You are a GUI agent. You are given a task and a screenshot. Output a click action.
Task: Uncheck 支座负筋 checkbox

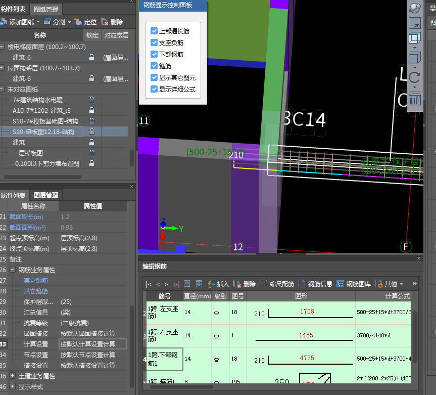coord(154,42)
